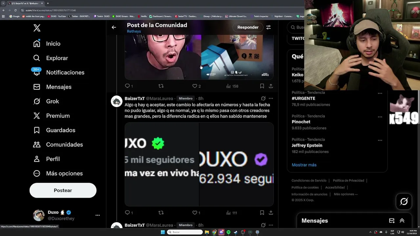Open the Duxo account menu dots

tap(97, 215)
